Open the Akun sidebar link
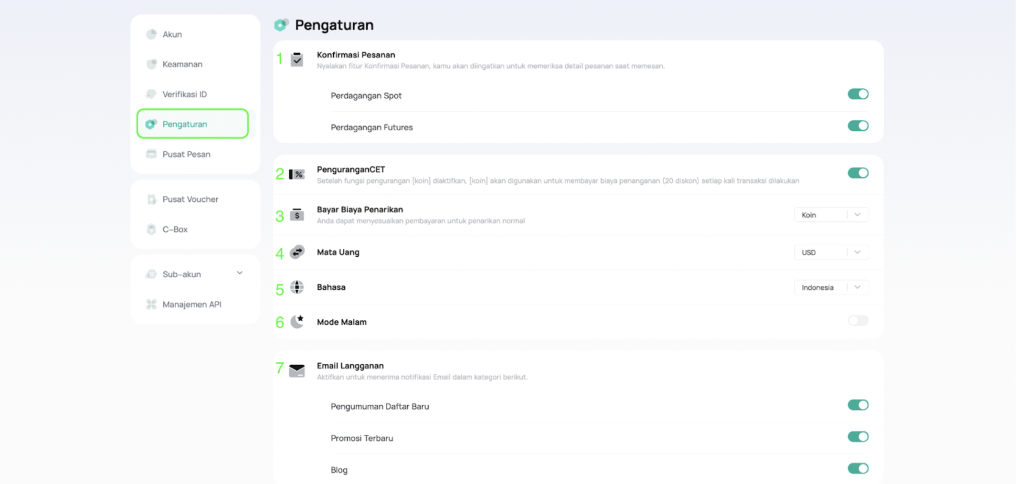Viewport: 1017px width, 484px height. (172, 34)
